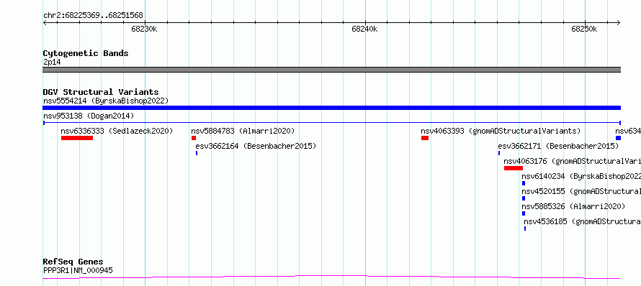
Task: Select the magenta PPP3R1 gene track line
Action: (331, 277)
